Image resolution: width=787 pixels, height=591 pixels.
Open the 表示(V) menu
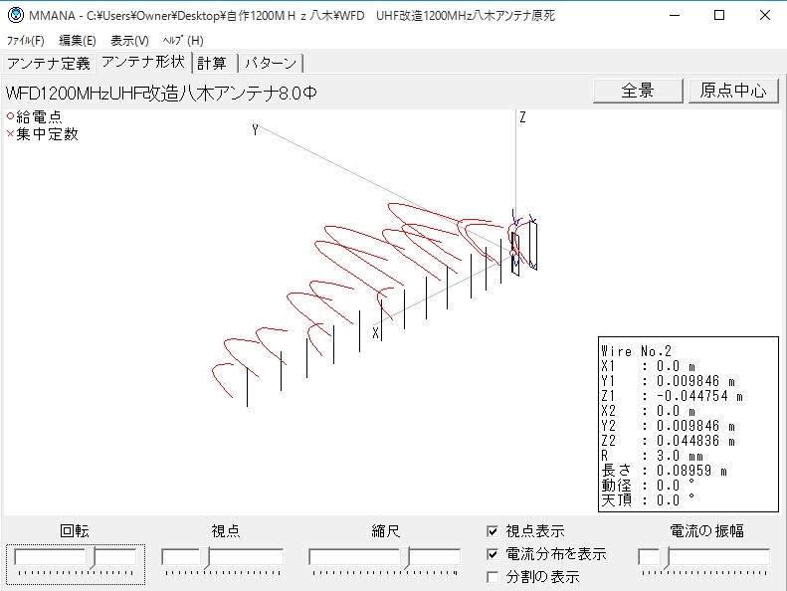tap(129, 41)
